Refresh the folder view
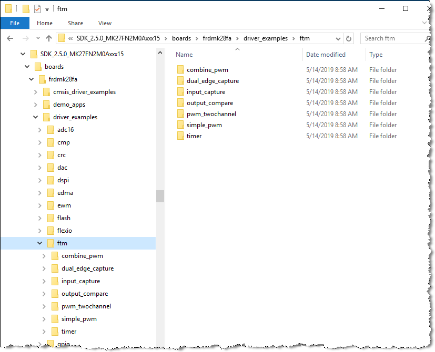Viewport: 435px width, 352px height. [348, 38]
